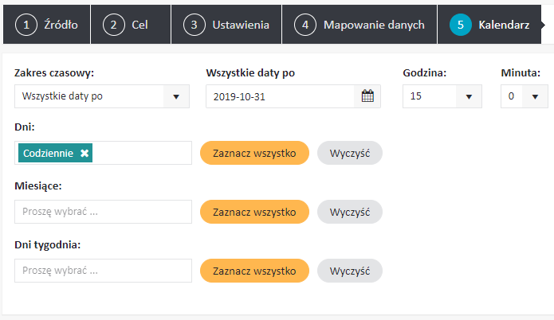Select all weekdays with Zaznacz wszystko

(254, 271)
